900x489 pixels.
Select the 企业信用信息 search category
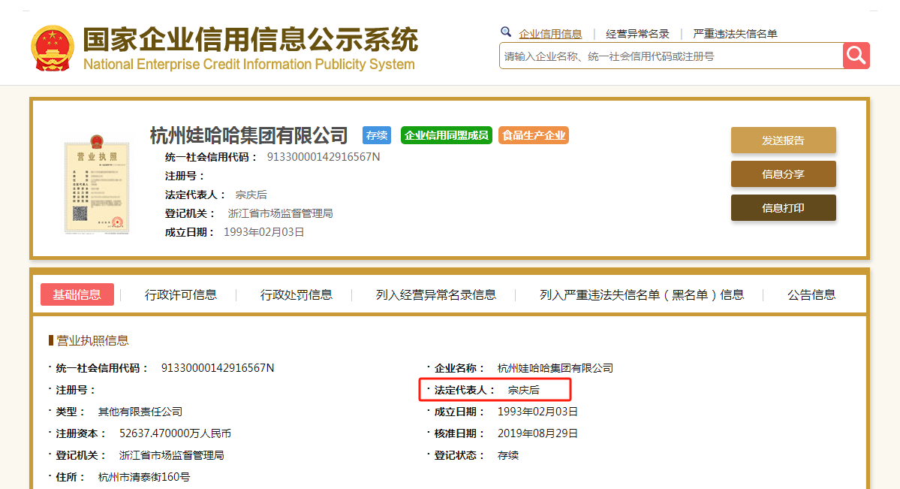(x=550, y=34)
